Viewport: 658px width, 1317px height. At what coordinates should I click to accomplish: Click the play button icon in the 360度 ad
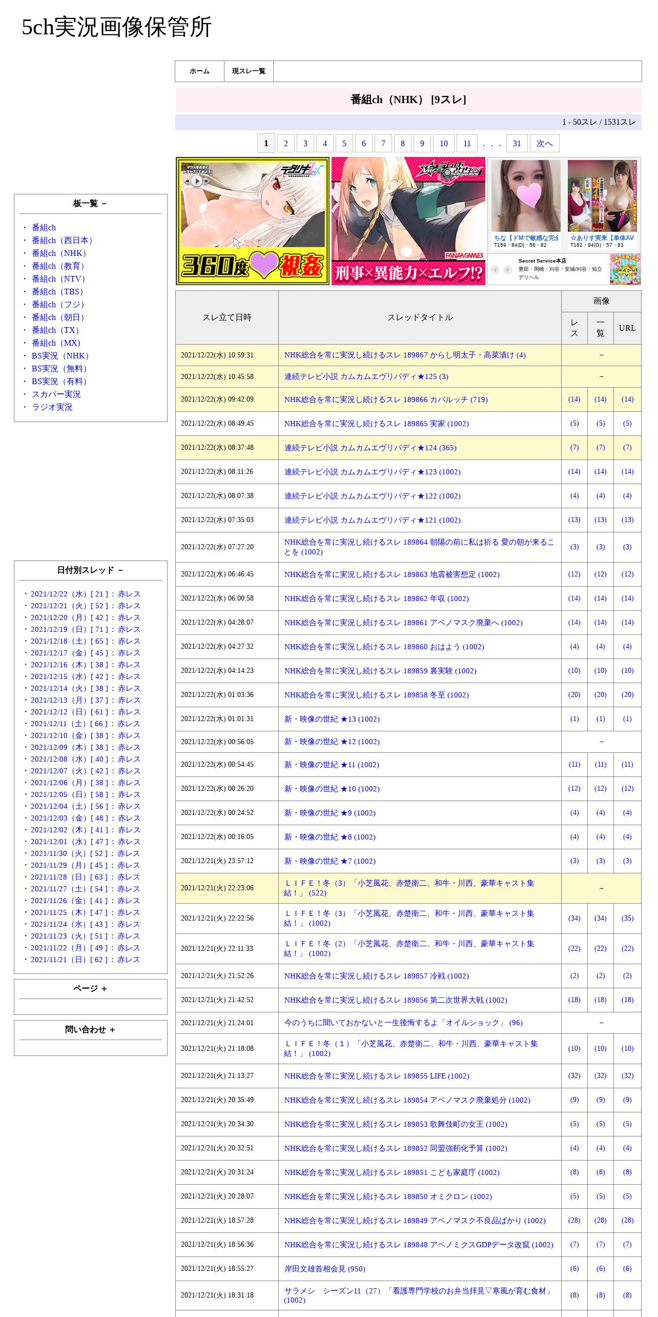196,181
